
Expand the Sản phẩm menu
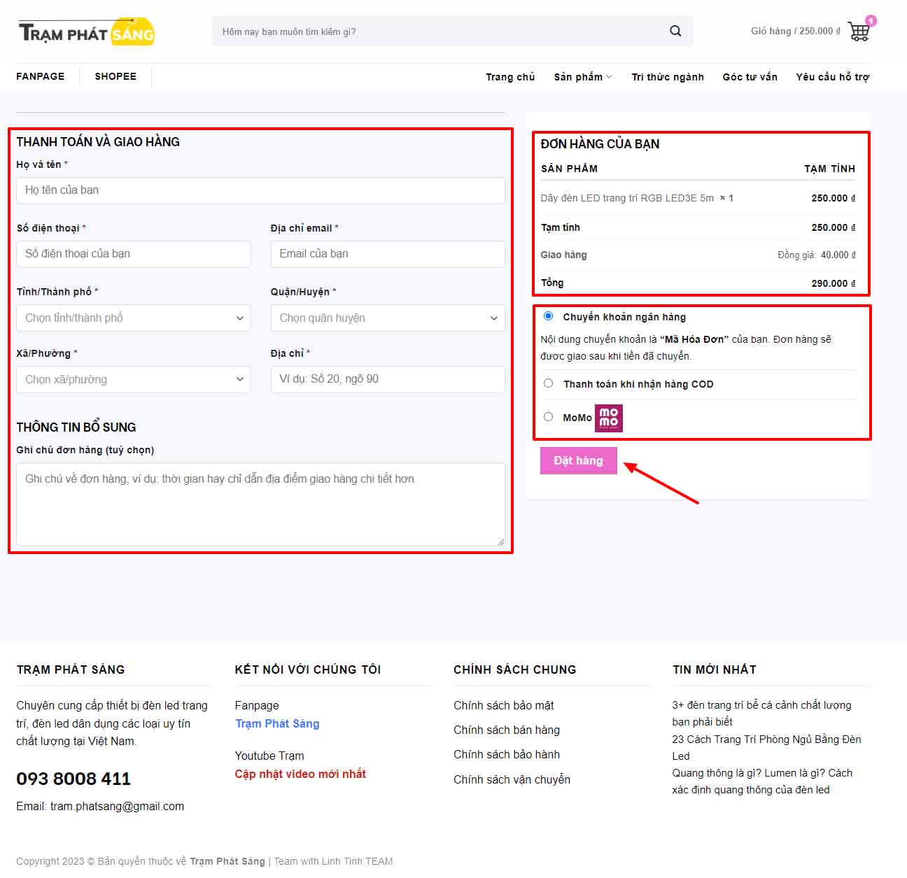coord(583,77)
